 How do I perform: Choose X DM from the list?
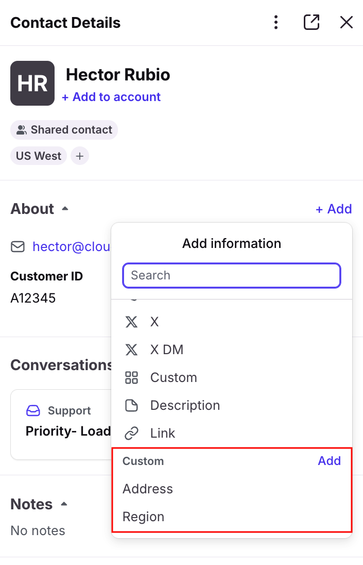pos(166,350)
